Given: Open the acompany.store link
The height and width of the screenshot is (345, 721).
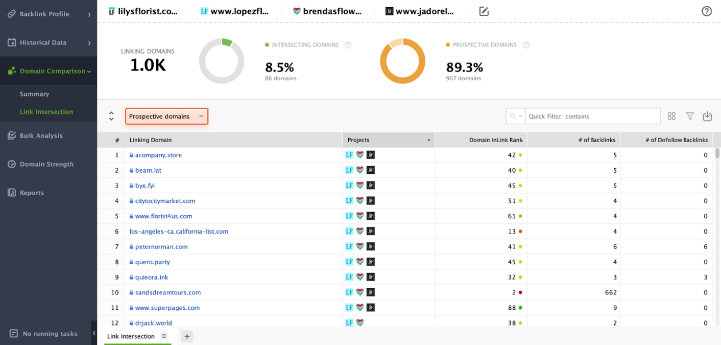Looking at the screenshot, I should tap(158, 155).
